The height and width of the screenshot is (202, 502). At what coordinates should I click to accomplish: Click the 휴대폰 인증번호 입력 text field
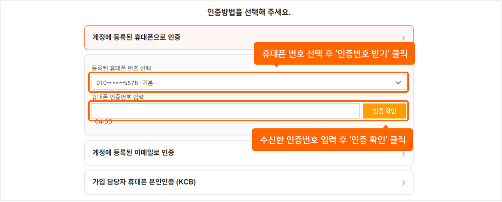(226, 111)
